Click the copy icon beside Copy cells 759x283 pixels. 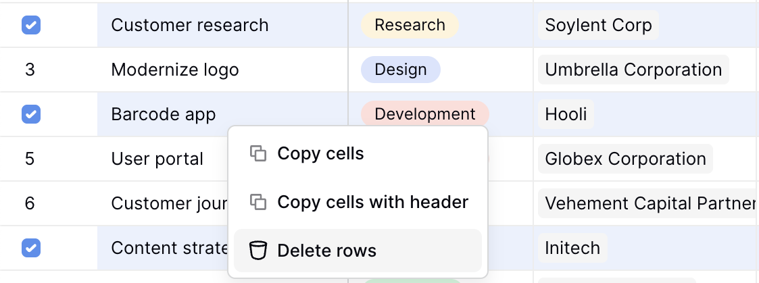coord(258,153)
